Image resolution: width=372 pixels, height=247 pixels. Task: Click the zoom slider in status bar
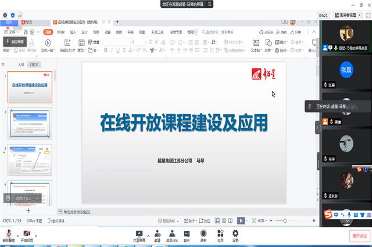285,221
